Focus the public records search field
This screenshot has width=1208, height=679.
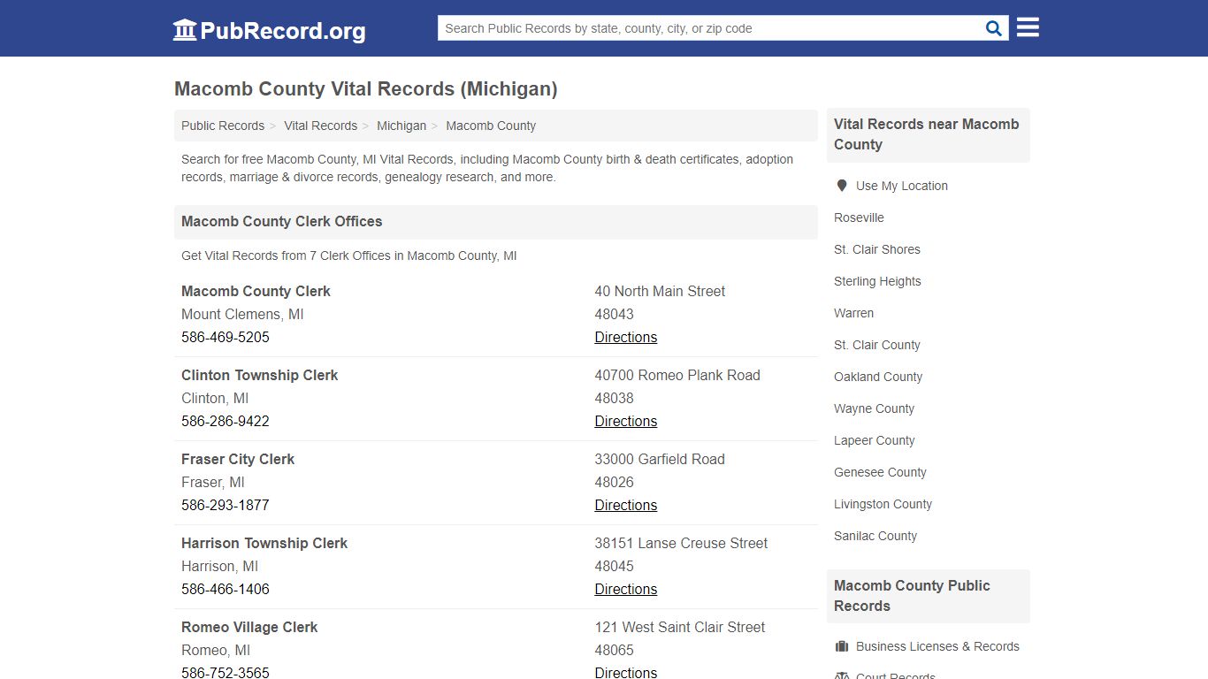click(709, 28)
